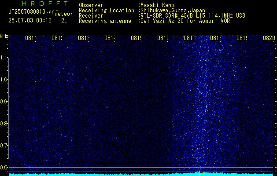Viewport: 277px width, 176px height.
Task: Click the cyan signal level strip
Action: pyautogui.click(x=142, y=174)
